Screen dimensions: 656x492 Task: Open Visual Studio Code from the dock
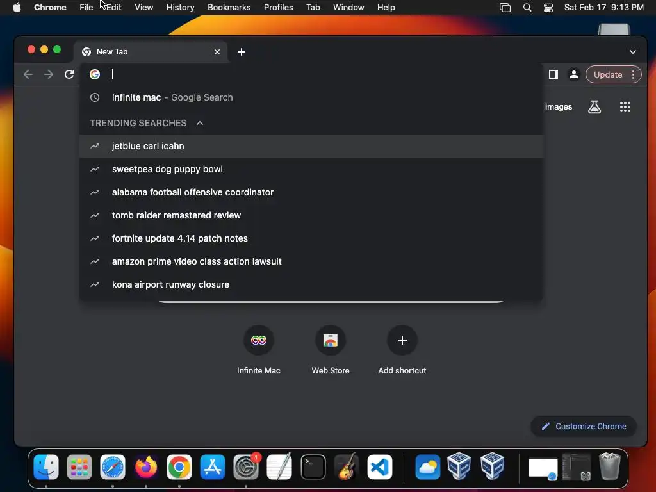[x=380, y=466]
